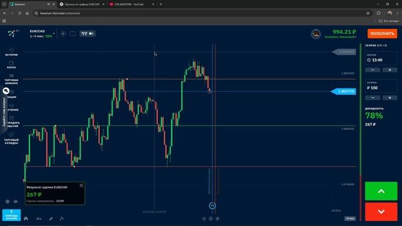The width and height of the screenshot is (402, 226).
Task: Increase expiry time with plus button
Action: [389, 70]
